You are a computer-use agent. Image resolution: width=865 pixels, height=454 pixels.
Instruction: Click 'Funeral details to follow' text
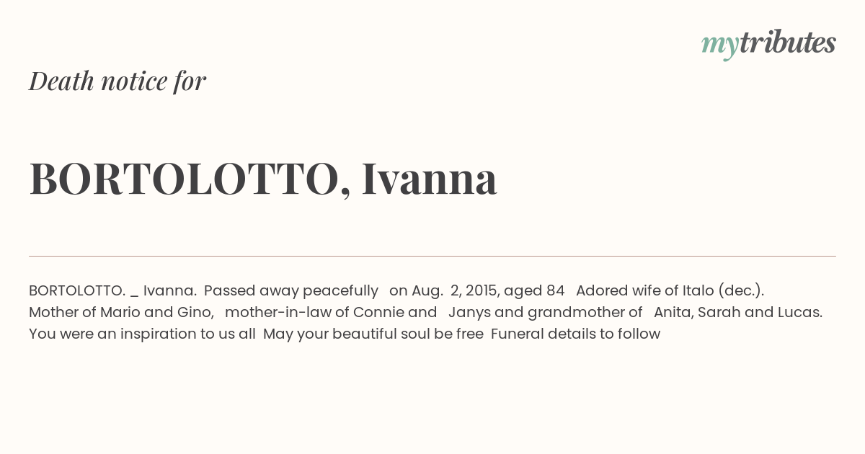575,334
